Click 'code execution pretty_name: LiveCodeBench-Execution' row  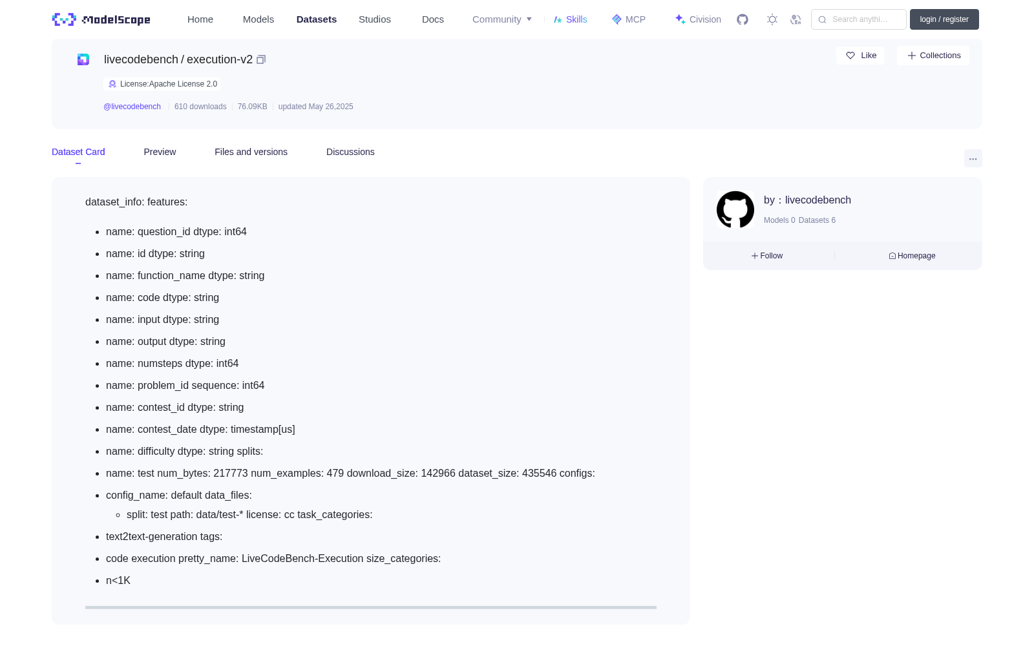pyautogui.click(x=273, y=559)
